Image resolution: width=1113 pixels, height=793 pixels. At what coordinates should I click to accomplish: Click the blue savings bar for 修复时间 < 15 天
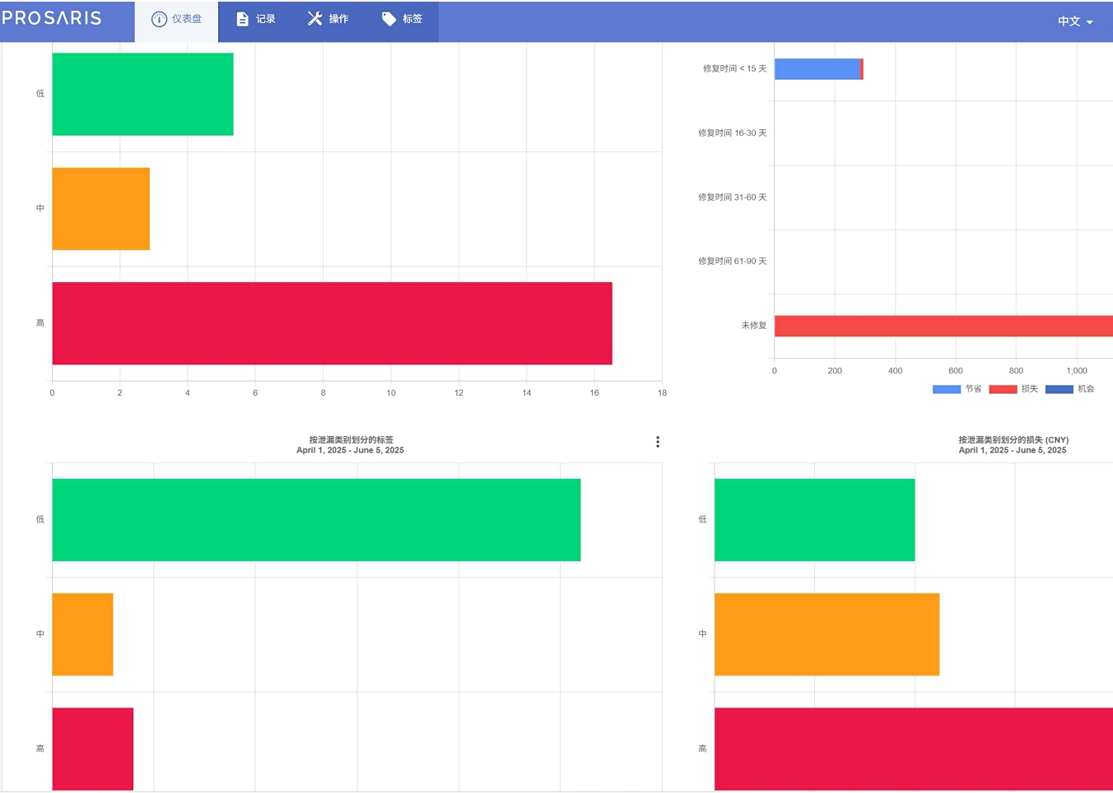[x=817, y=69]
